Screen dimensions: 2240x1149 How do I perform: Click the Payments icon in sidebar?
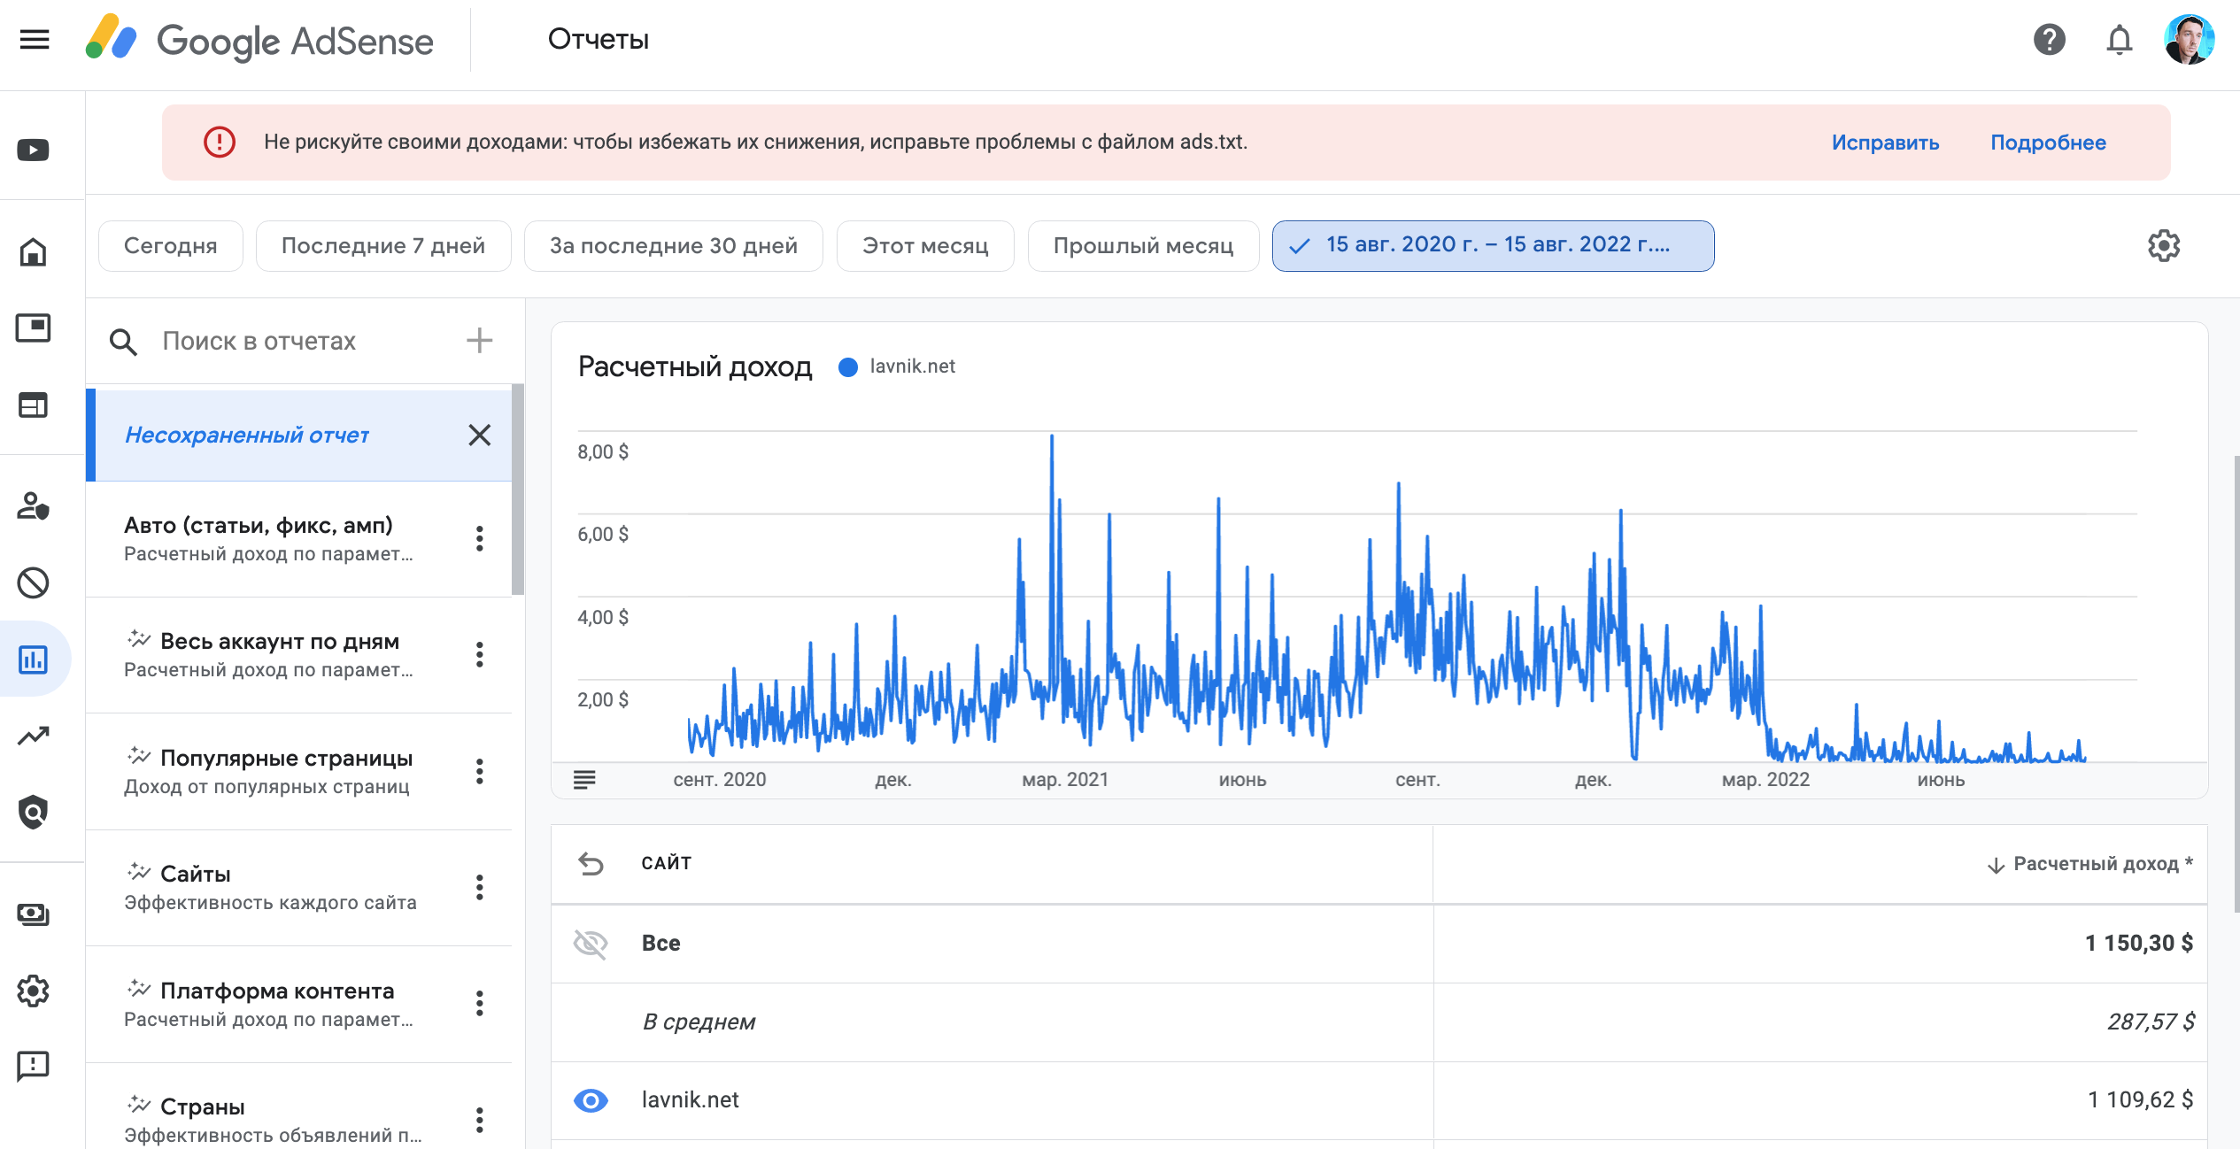click(x=34, y=914)
